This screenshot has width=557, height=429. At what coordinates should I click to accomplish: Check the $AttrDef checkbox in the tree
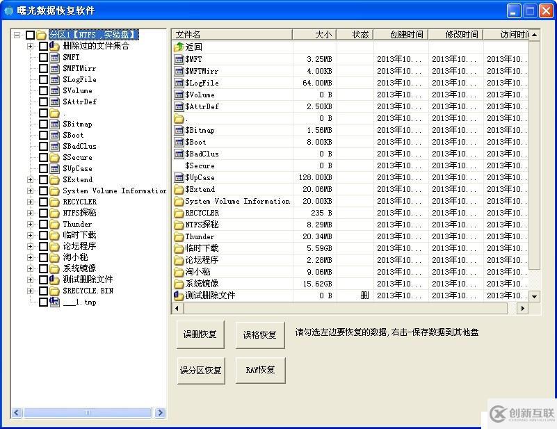click(43, 102)
